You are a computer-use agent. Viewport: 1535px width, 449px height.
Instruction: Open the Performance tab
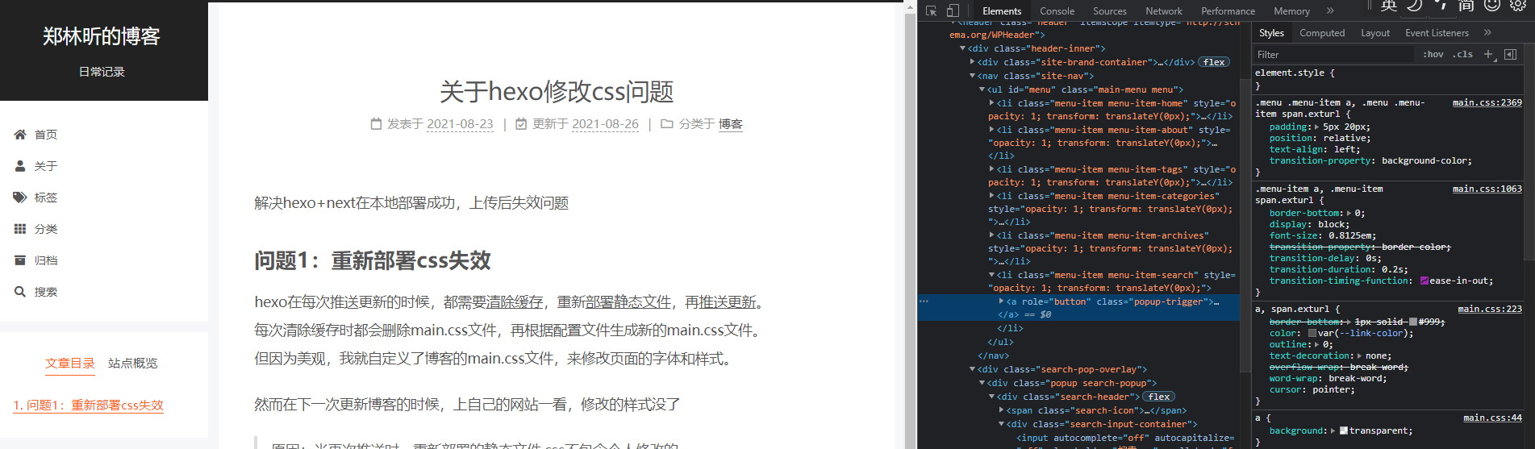pyautogui.click(x=1228, y=11)
